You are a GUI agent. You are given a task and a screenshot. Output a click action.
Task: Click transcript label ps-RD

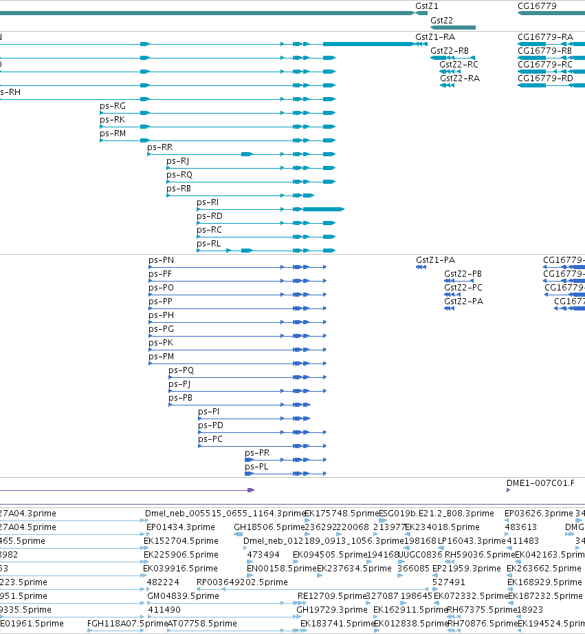[x=210, y=215]
